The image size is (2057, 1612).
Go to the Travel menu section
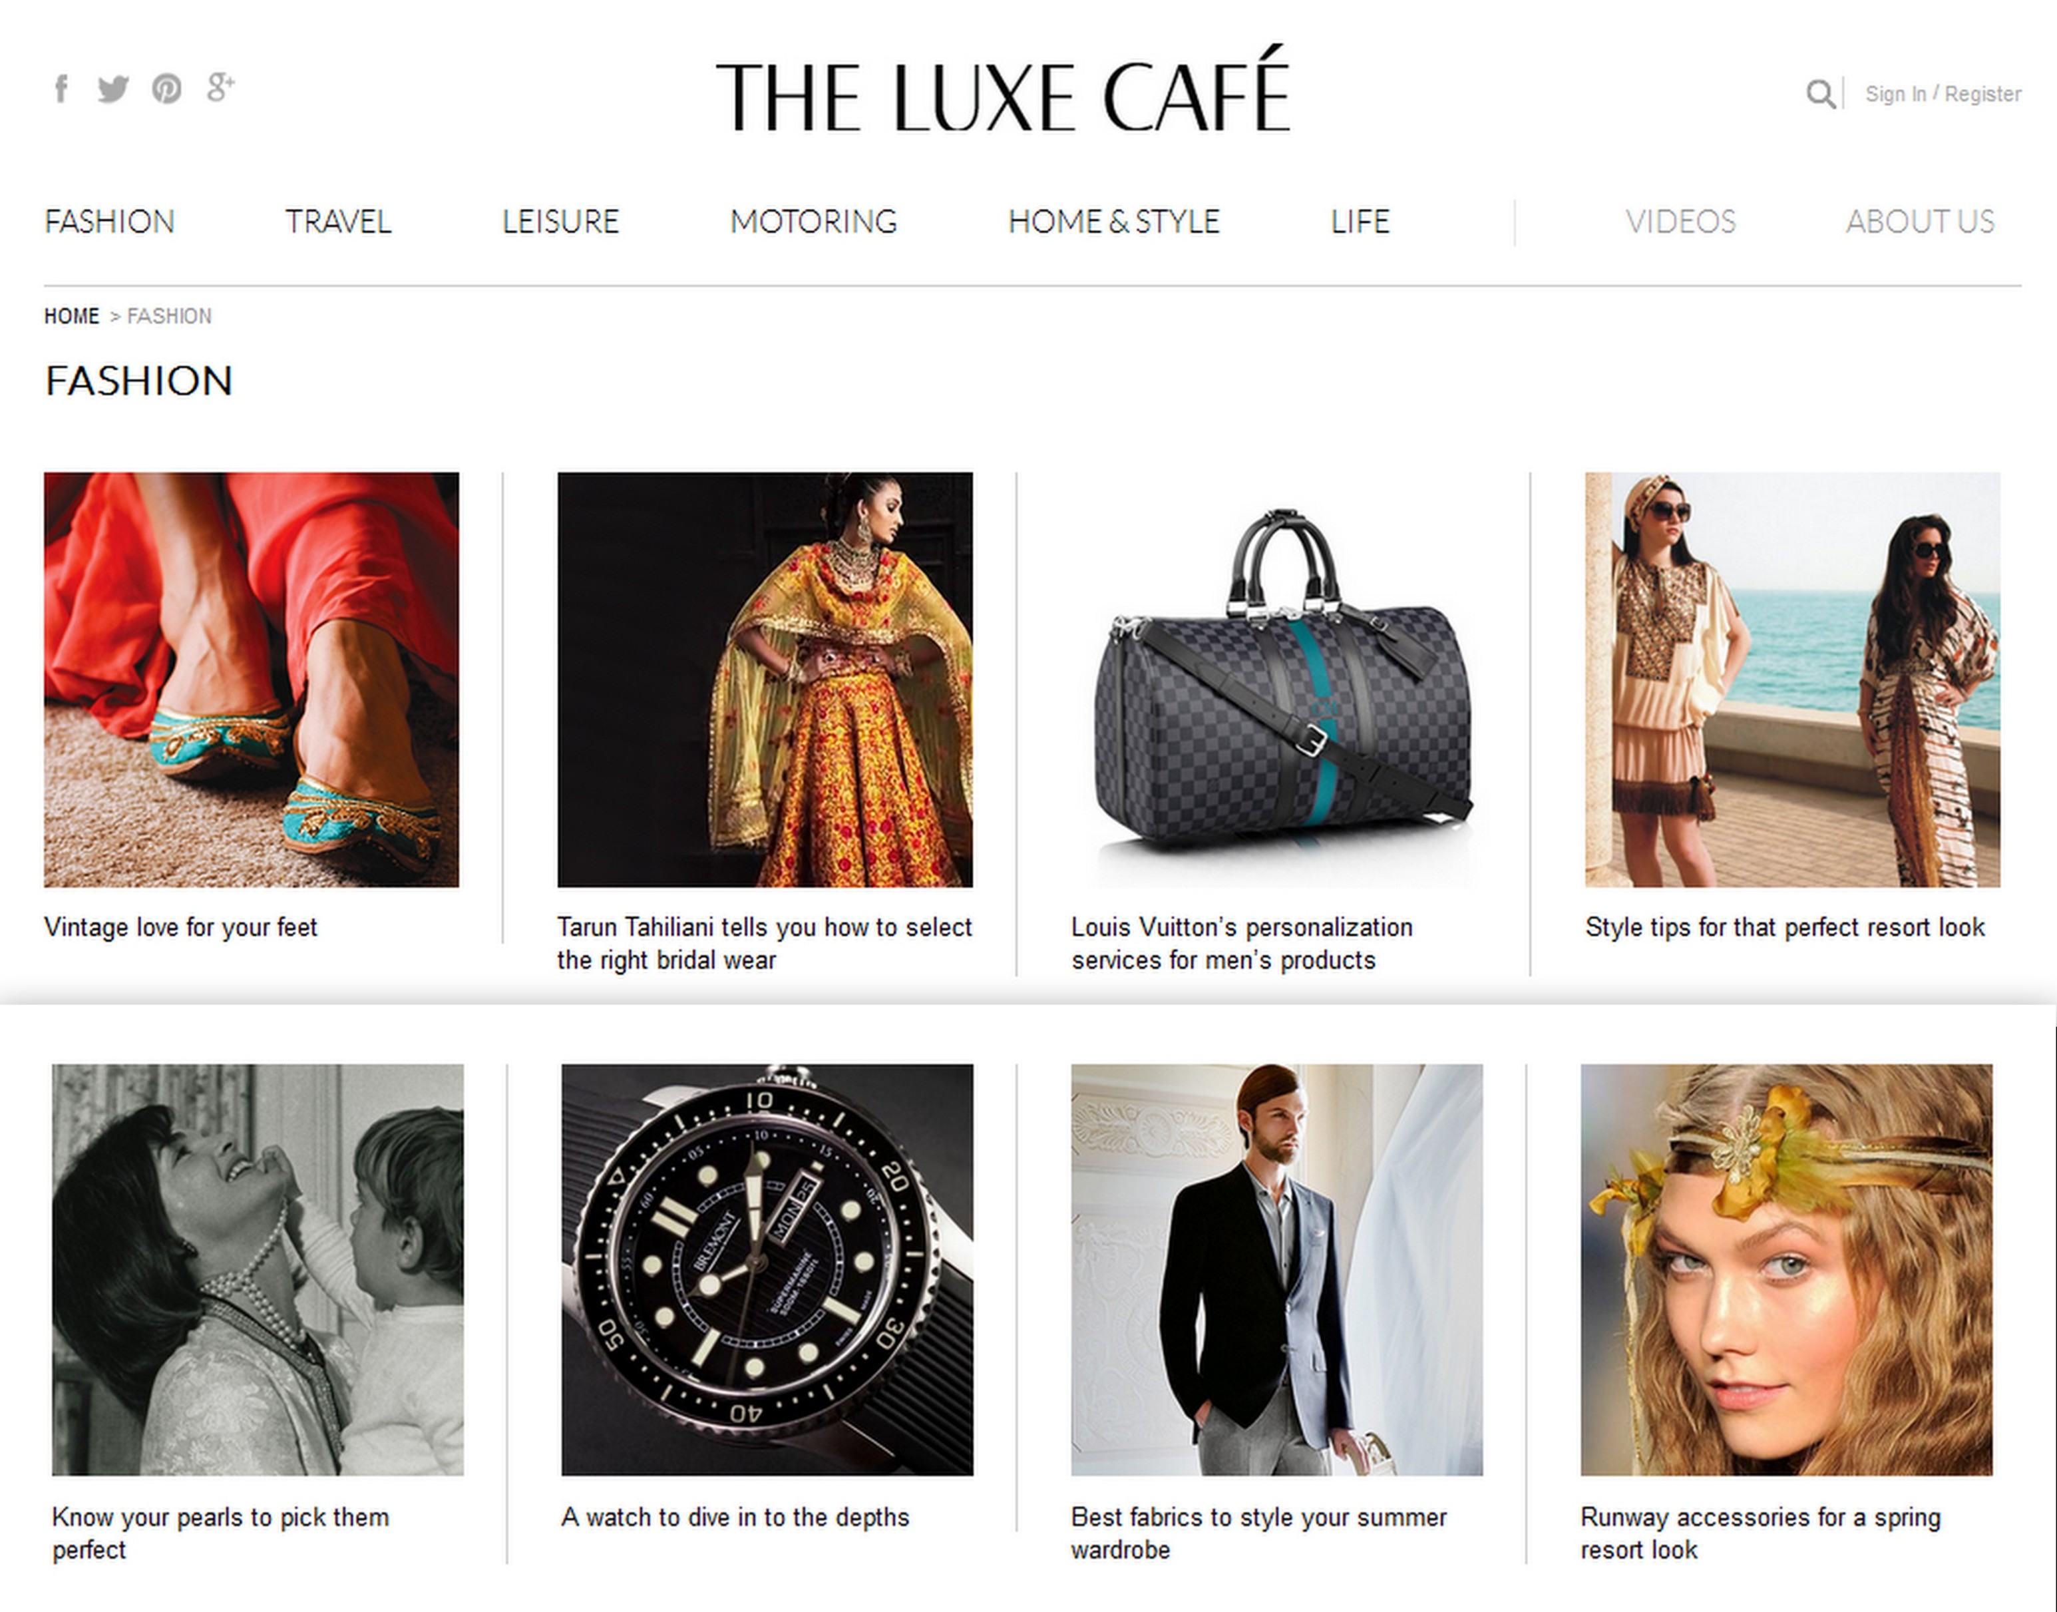[338, 221]
